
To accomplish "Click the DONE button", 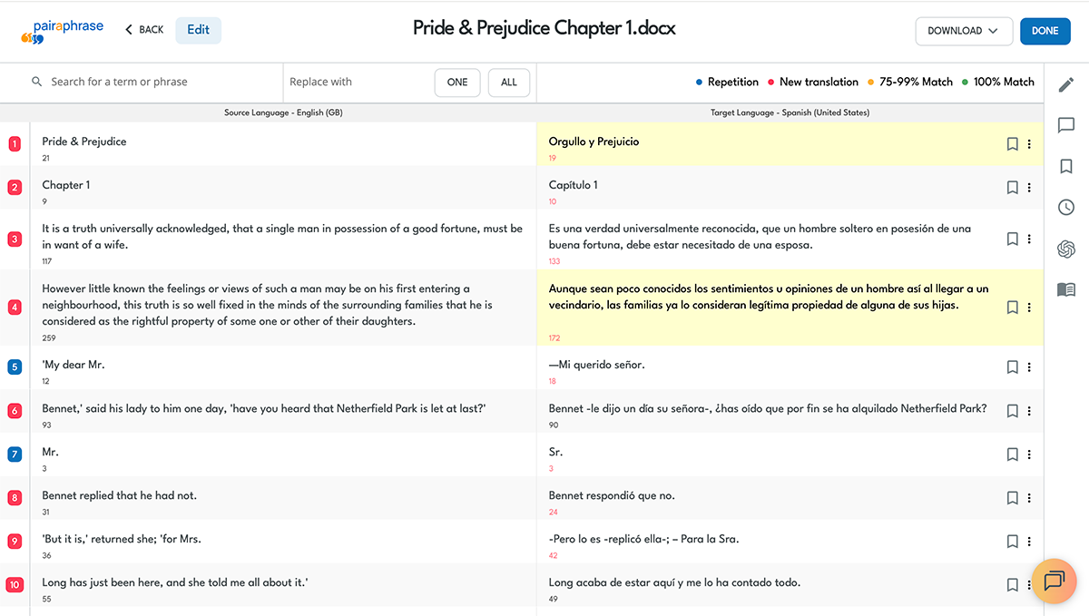I will pos(1045,31).
